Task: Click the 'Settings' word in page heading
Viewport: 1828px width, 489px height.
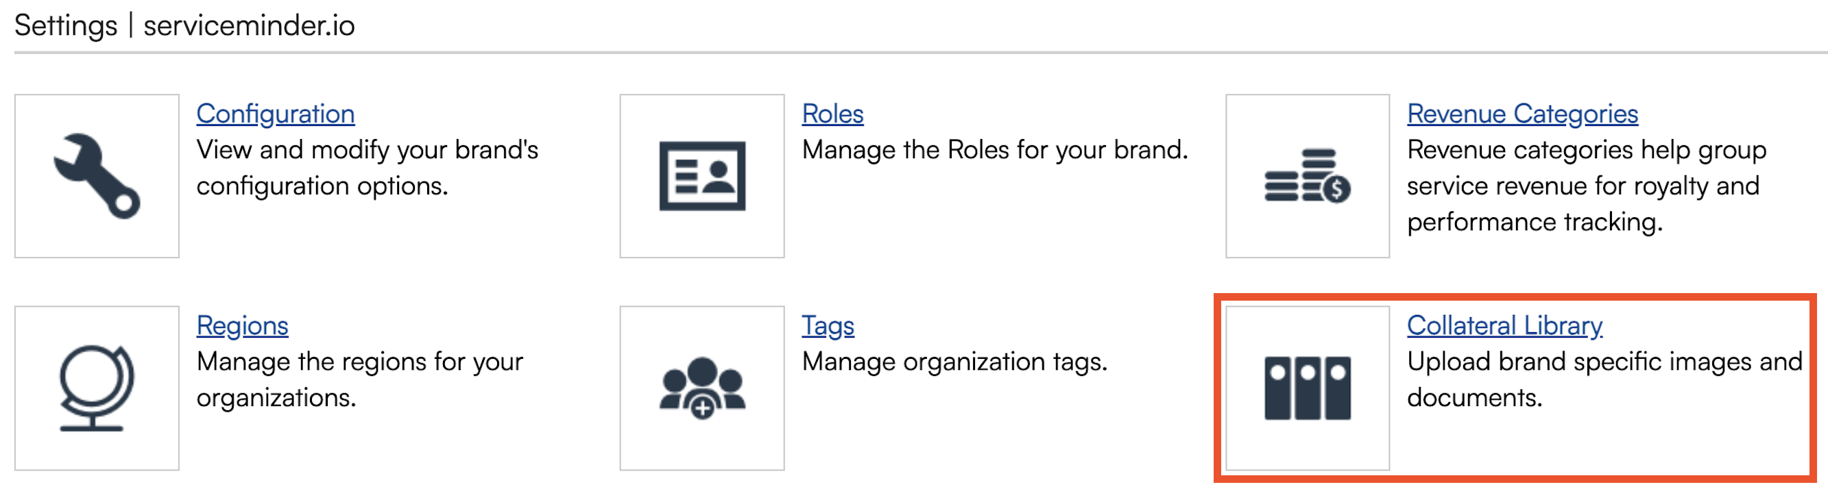Action: click(x=65, y=26)
